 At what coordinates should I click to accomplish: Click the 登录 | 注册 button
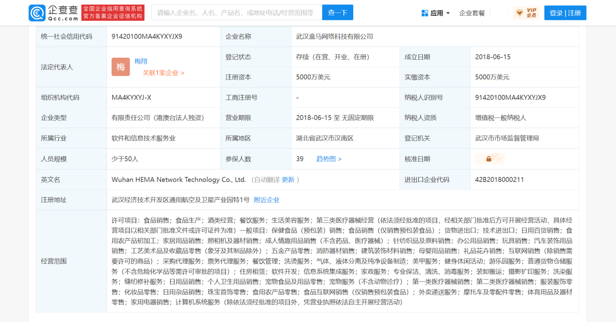[x=565, y=13]
